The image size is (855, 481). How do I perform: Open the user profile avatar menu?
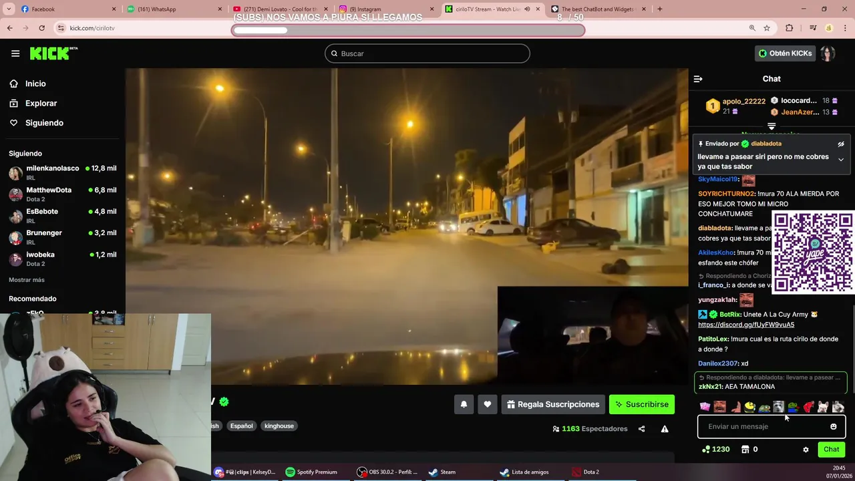click(828, 53)
